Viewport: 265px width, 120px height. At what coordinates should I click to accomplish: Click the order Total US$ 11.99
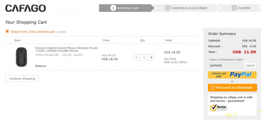(244, 52)
